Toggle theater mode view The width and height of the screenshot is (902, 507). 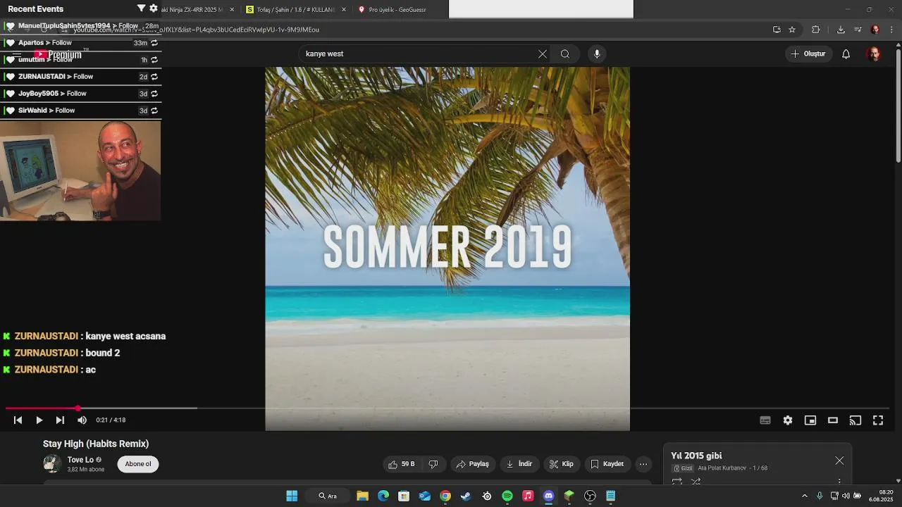pos(833,420)
